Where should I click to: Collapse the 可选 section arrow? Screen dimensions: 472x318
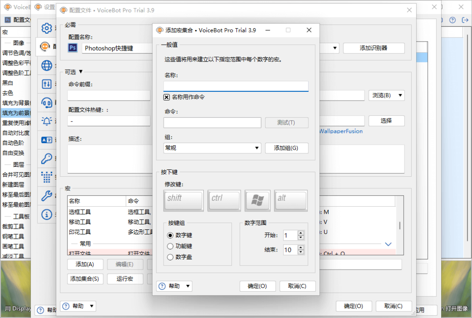point(81,72)
